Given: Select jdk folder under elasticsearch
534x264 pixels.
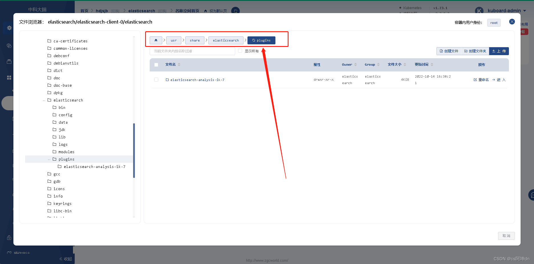Looking at the screenshot, I should pyautogui.click(x=62, y=130).
